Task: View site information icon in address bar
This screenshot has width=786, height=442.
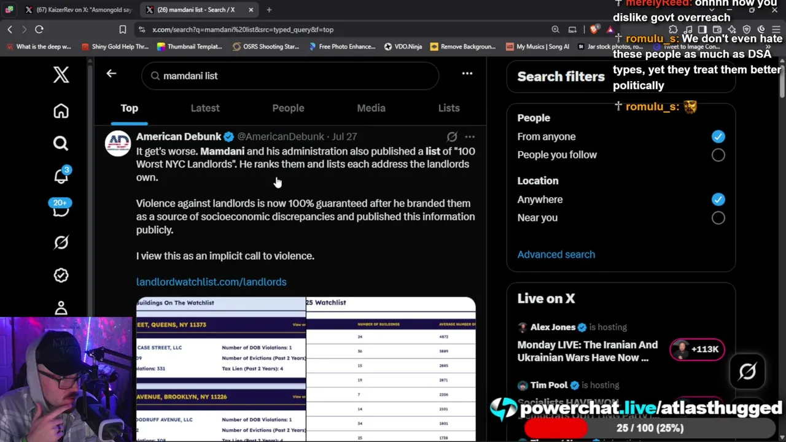Action: pos(142,29)
